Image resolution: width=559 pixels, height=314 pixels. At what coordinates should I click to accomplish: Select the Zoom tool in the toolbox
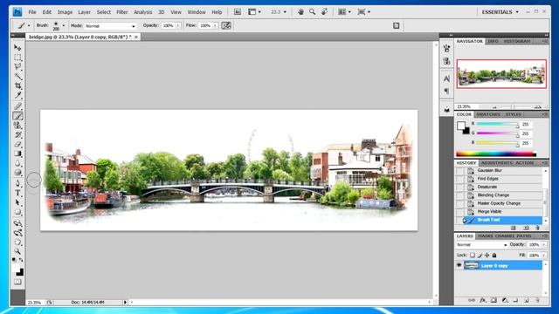(17, 251)
